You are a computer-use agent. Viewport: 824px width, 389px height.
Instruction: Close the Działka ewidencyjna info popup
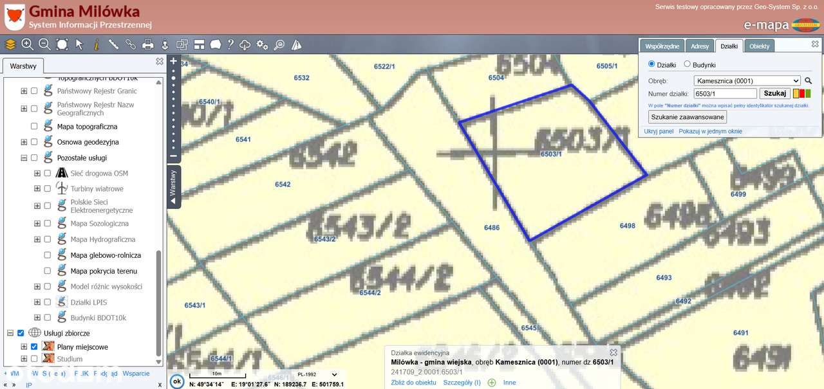(x=613, y=352)
